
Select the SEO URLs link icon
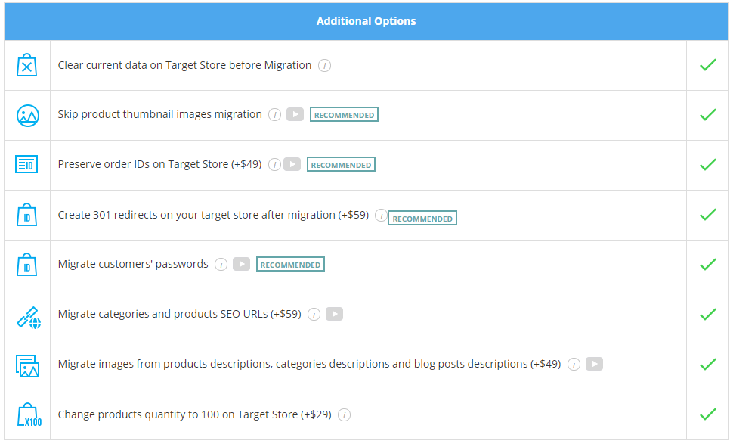coord(26,313)
